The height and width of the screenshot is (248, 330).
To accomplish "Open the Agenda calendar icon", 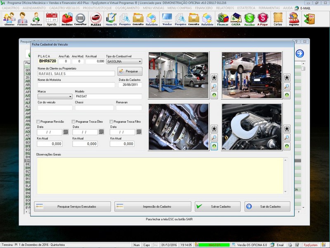I will (x=52, y=19).
